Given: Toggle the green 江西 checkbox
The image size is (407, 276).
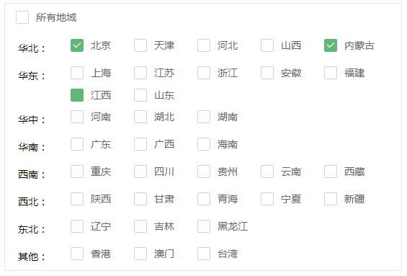Looking at the screenshot, I should pyautogui.click(x=77, y=95).
